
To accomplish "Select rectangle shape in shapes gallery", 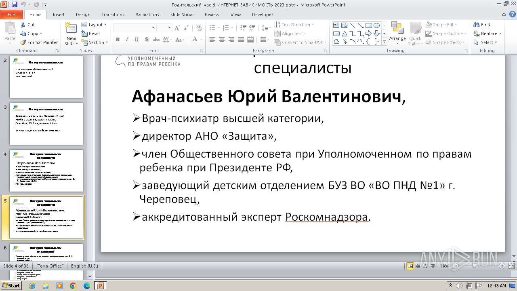I will (x=368, y=25).
